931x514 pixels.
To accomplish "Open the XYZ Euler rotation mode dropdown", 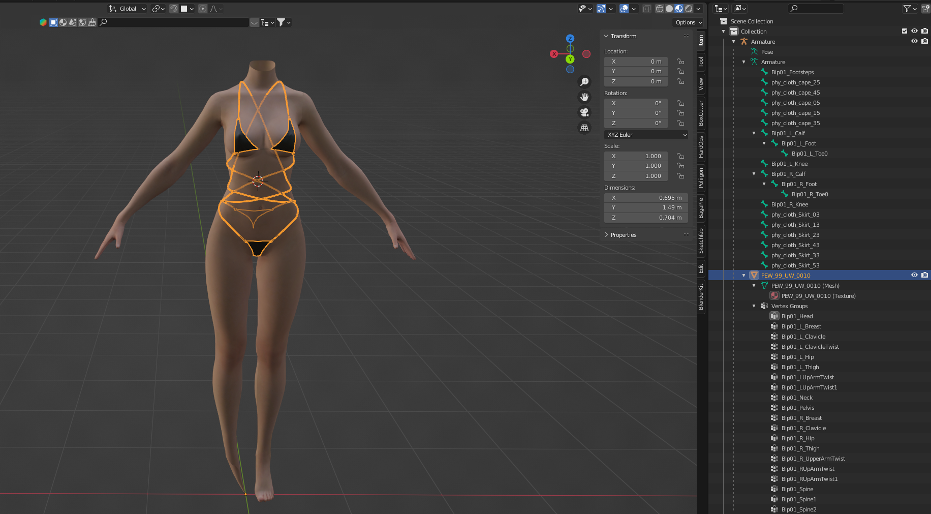I will point(646,135).
